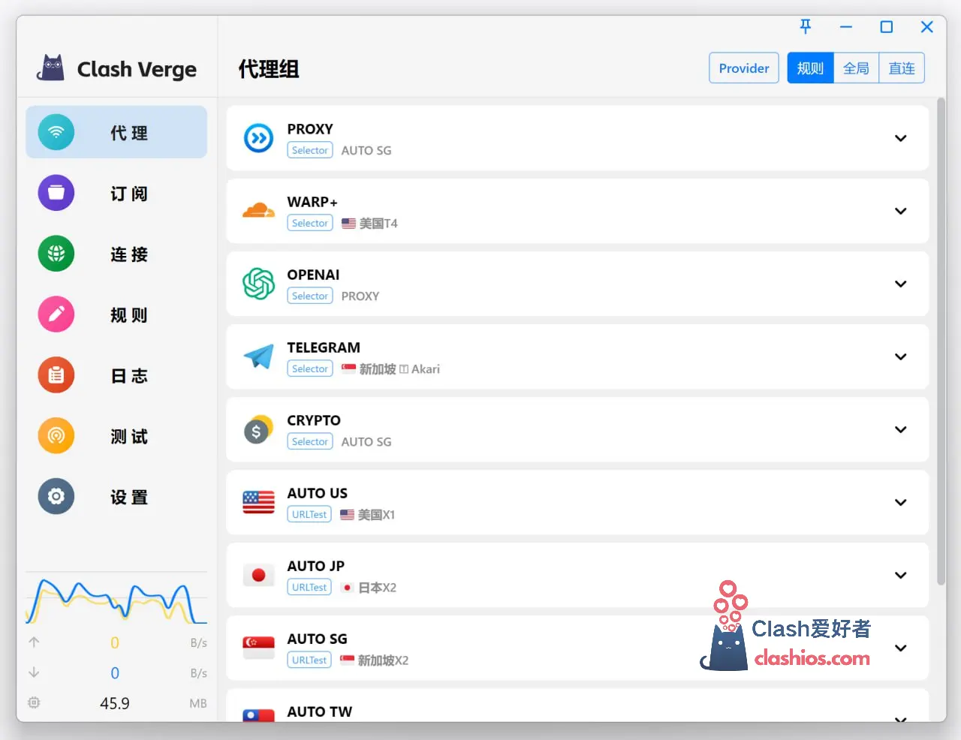The width and height of the screenshot is (961, 740).
Task: Select the 规则 sidebar menu label
Action: pyautogui.click(x=129, y=315)
